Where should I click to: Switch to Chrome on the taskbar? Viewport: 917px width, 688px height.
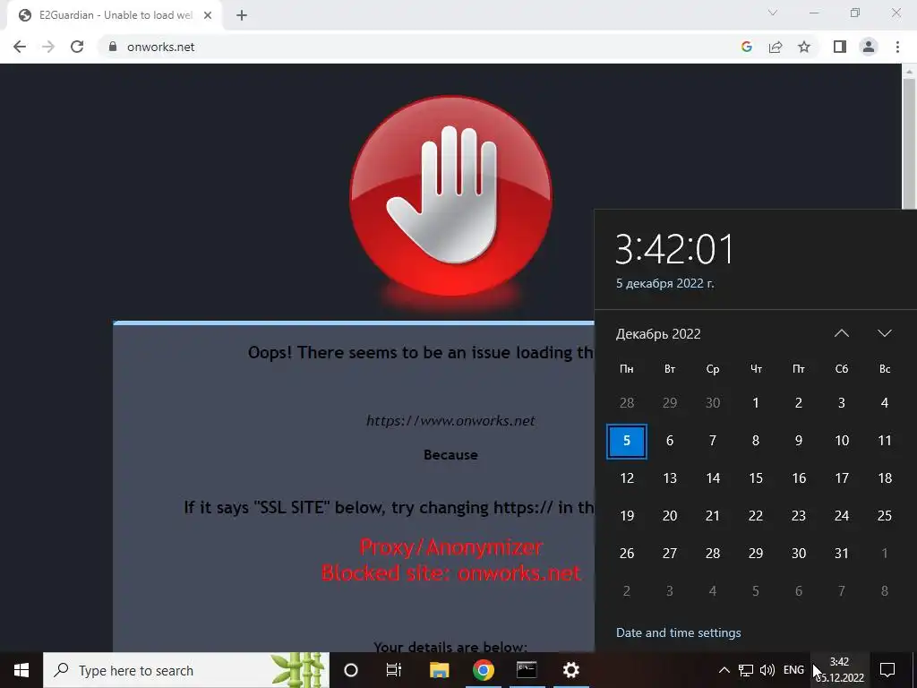click(x=483, y=670)
